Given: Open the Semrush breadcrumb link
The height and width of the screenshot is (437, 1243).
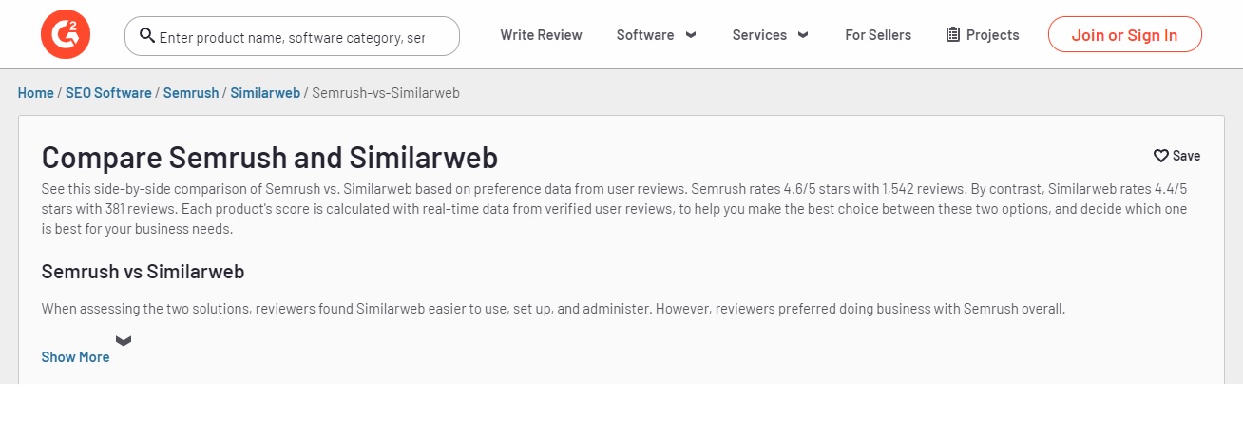Looking at the screenshot, I should [x=191, y=93].
